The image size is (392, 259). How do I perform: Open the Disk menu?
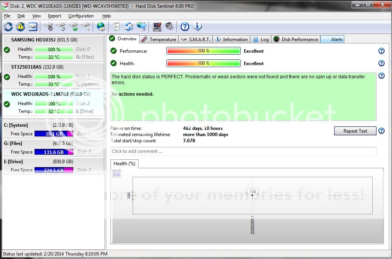pos(21,16)
